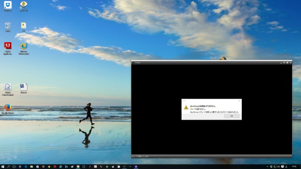Open the network icon in the system tray

pyautogui.click(x=275, y=167)
